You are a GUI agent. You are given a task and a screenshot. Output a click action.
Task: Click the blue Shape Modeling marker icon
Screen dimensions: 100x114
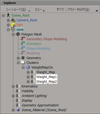tap(23, 48)
